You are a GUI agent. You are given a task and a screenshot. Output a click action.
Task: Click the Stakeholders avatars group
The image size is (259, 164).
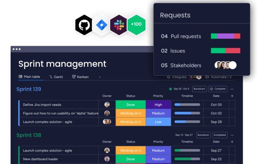[225, 65]
